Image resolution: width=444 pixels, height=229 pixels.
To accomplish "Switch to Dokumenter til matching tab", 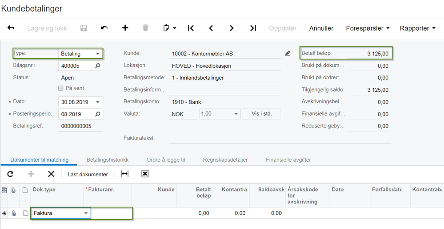I will tap(40, 160).
